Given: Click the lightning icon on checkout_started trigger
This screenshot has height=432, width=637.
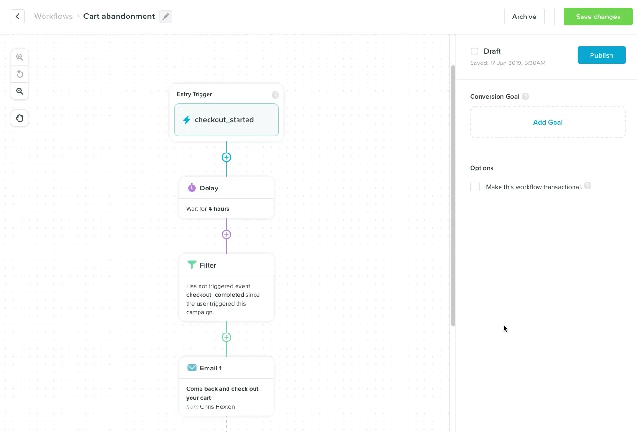Looking at the screenshot, I should click(186, 119).
